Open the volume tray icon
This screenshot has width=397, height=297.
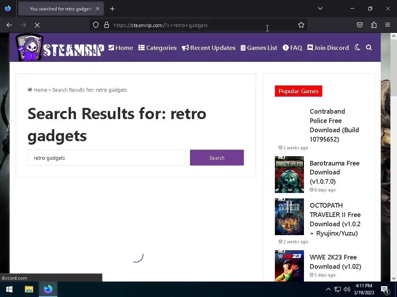347,289
